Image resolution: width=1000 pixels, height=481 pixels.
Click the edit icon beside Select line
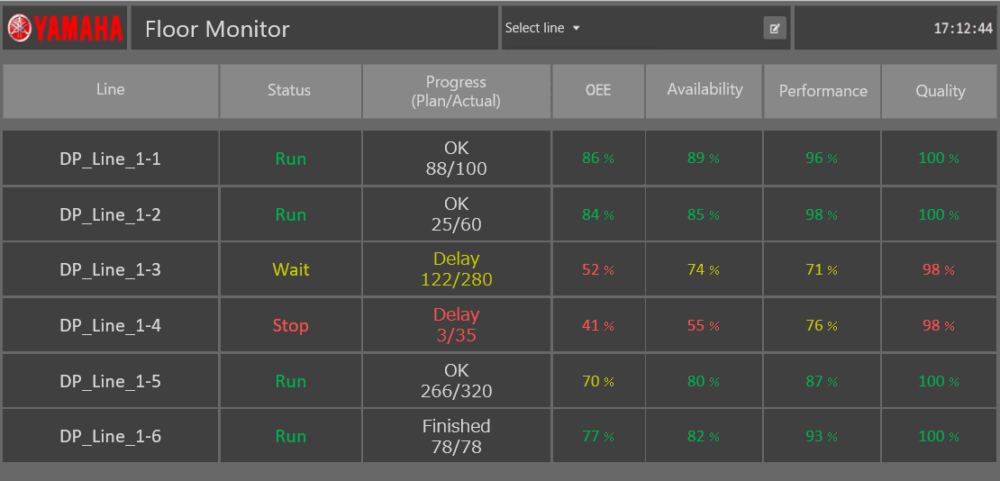(775, 28)
